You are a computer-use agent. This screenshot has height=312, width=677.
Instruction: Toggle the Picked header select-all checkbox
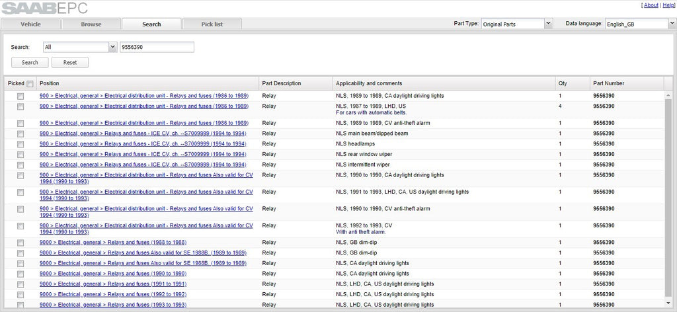pos(30,84)
